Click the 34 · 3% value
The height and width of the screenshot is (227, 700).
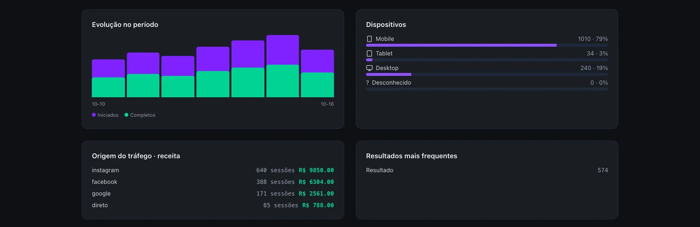(597, 53)
